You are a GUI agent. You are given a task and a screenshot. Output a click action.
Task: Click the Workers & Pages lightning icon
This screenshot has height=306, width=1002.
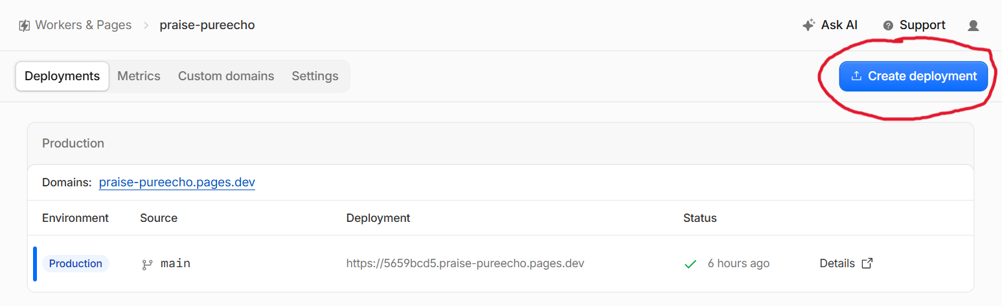coord(25,25)
